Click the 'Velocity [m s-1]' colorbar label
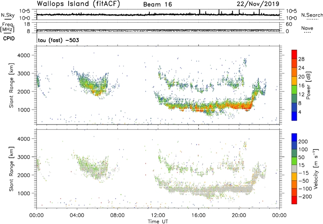The width and height of the screenshot is (323, 224). 316,169
